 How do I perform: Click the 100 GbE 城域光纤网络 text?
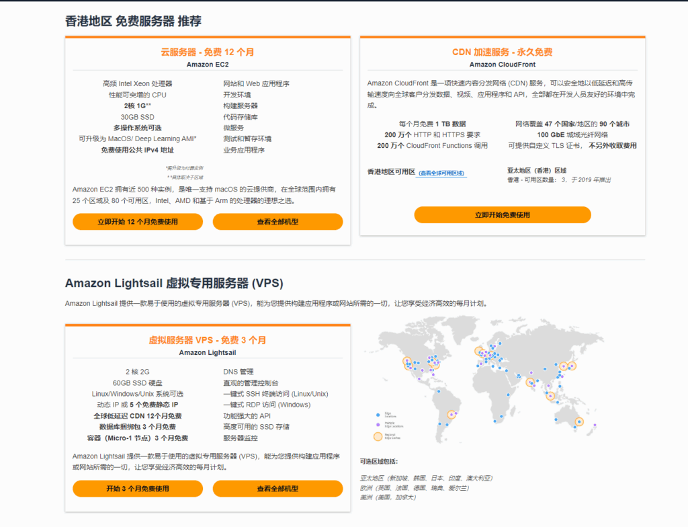[572, 135]
